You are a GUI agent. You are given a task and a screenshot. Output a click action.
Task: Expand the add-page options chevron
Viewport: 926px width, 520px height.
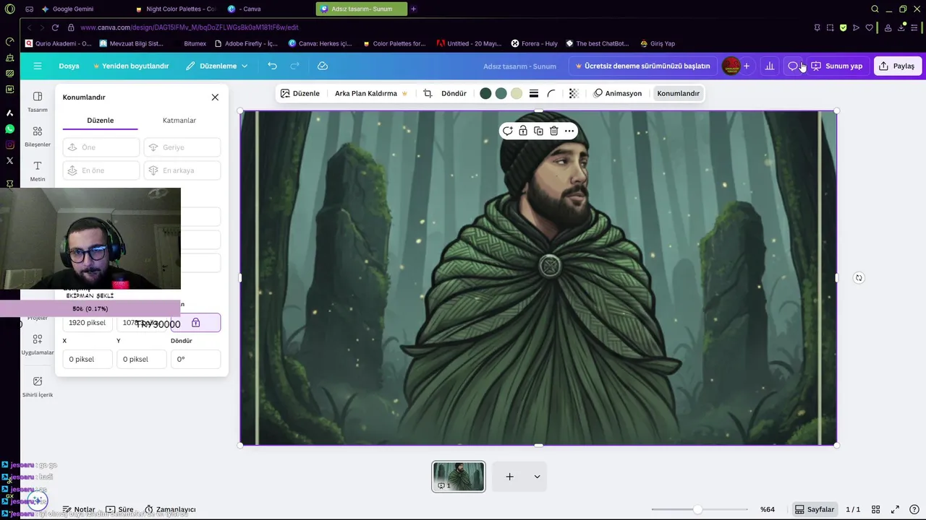click(537, 477)
